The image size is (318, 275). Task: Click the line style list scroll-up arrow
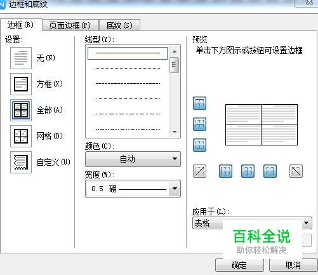pos(175,51)
